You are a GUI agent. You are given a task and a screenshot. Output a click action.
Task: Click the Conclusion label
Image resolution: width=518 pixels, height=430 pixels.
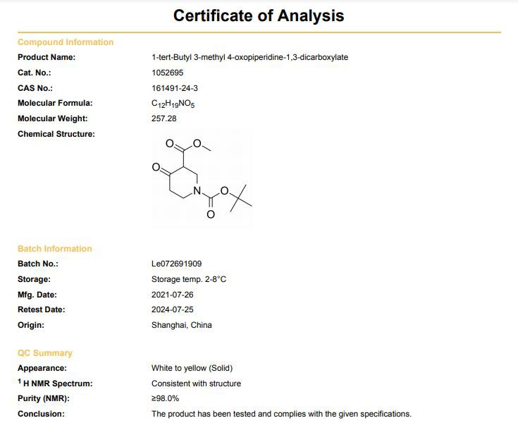pos(41,414)
